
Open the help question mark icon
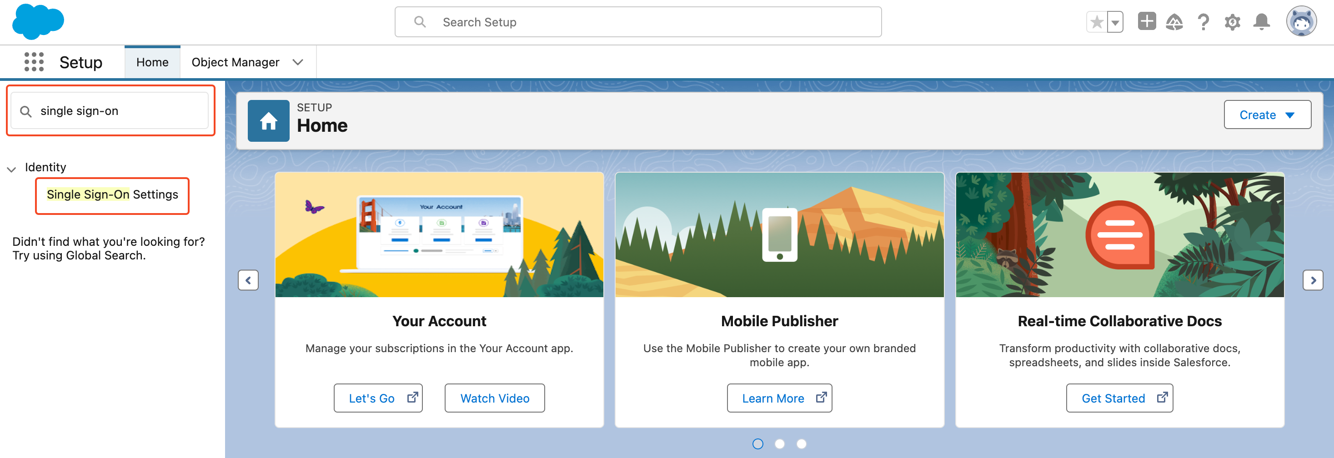(1203, 22)
